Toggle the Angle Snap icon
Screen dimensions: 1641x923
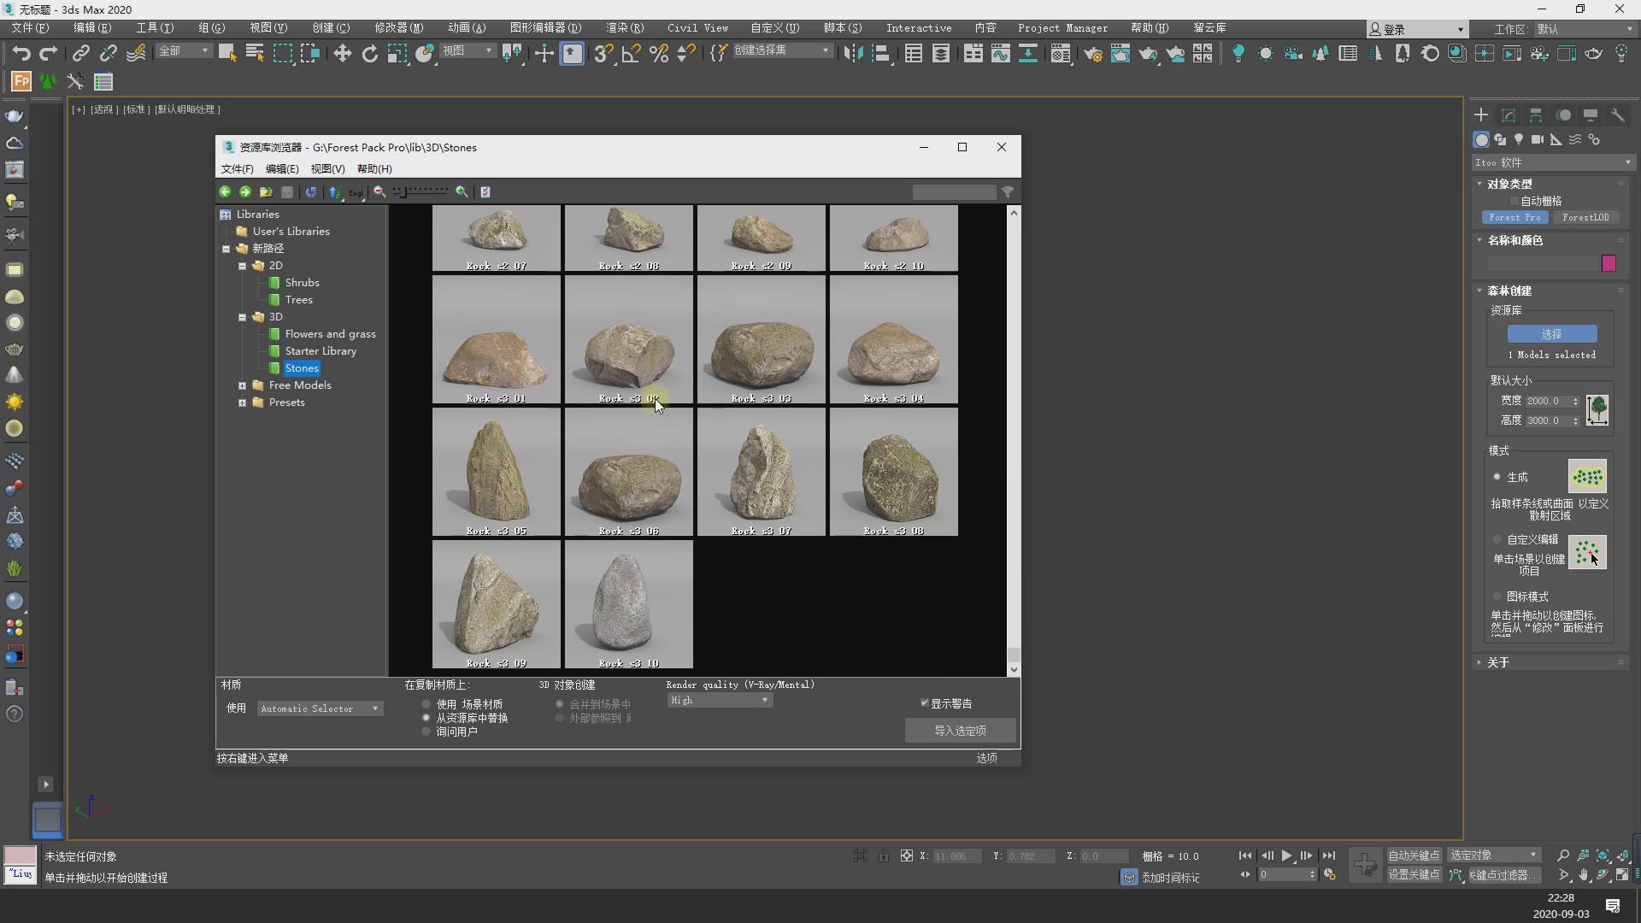point(631,54)
